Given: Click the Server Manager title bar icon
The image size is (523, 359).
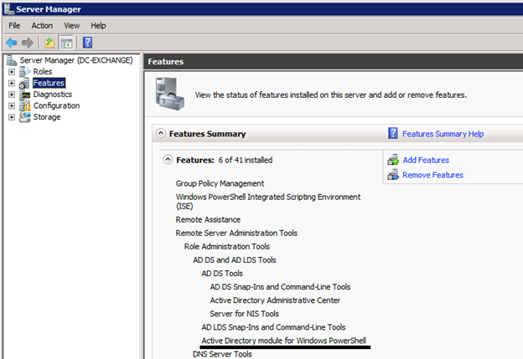Looking at the screenshot, I should [9, 9].
